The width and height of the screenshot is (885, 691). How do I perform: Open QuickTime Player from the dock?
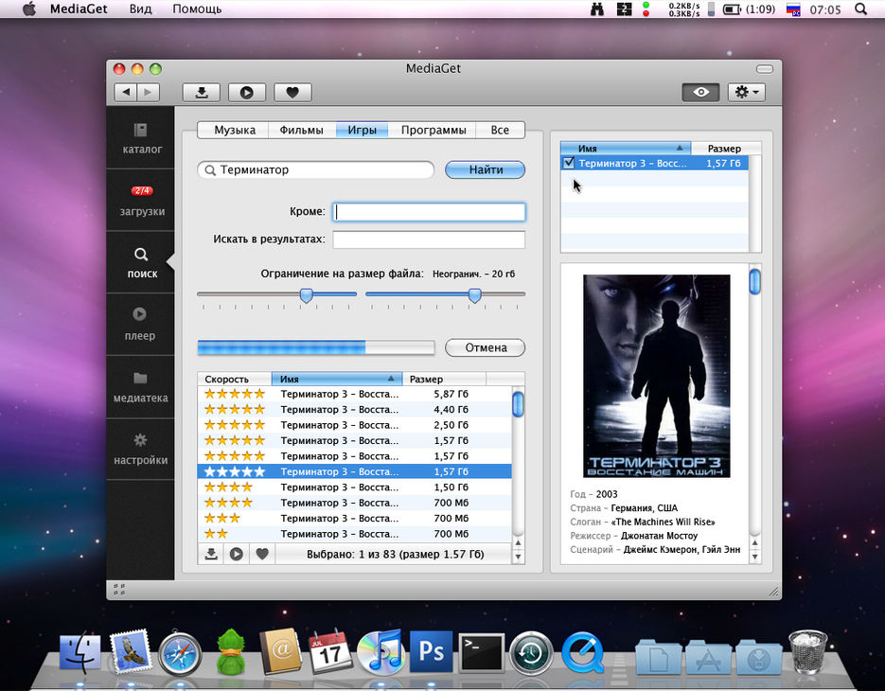point(583,653)
